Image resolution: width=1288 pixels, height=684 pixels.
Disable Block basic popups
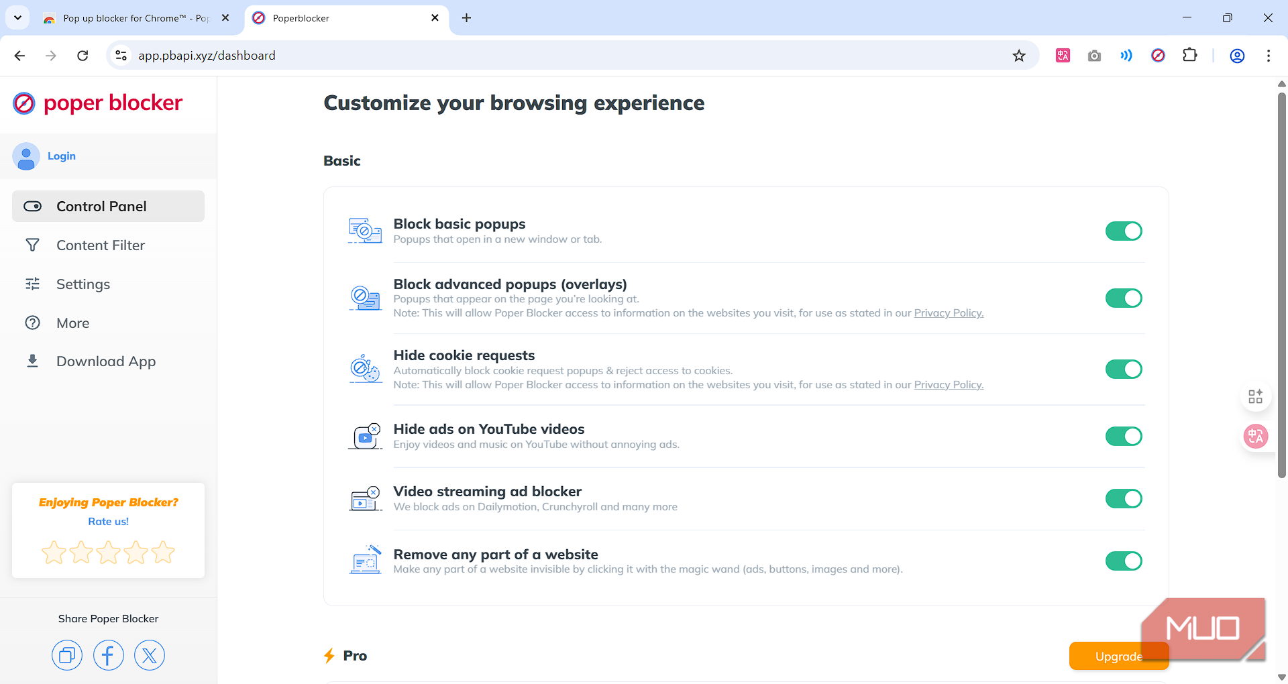click(x=1124, y=231)
